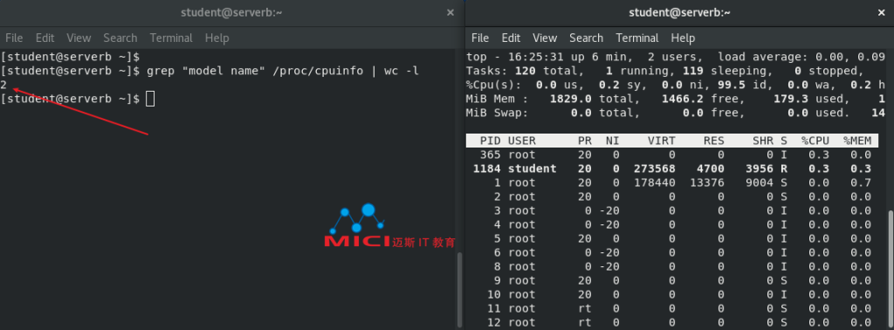This screenshot has height=330, width=894.
Task: Open Search menu in left terminal window
Action: click(x=120, y=38)
